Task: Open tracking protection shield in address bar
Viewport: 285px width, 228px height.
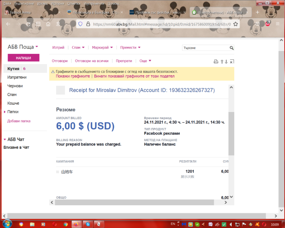Action: click(80, 24)
